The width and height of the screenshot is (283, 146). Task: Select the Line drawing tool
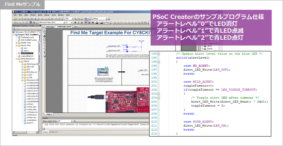(44, 46)
